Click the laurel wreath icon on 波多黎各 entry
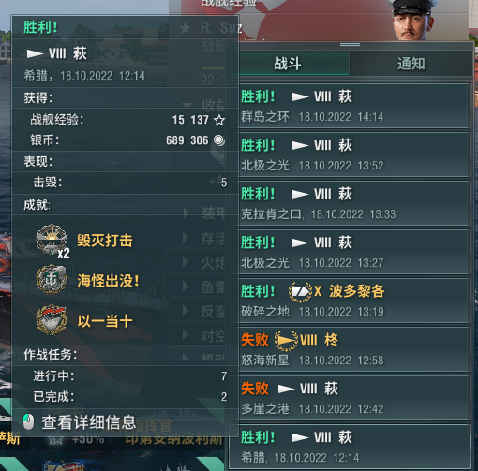The height and width of the screenshot is (471, 478). [x=300, y=292]
